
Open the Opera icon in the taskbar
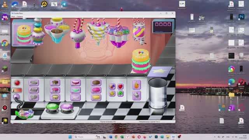(139, 137)
